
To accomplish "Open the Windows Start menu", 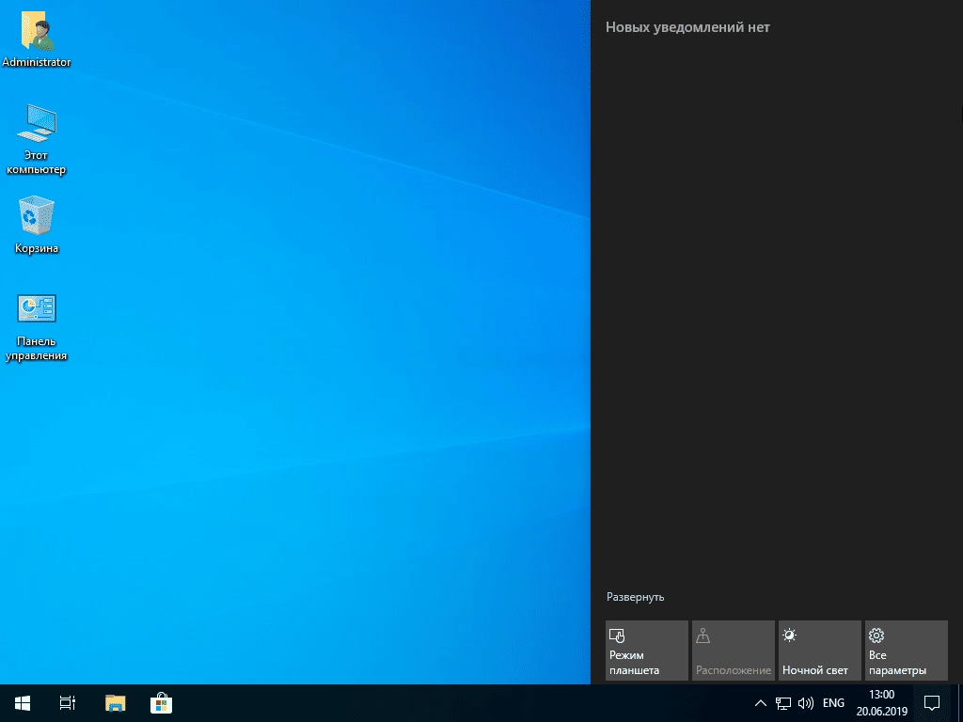I will 23,703.
